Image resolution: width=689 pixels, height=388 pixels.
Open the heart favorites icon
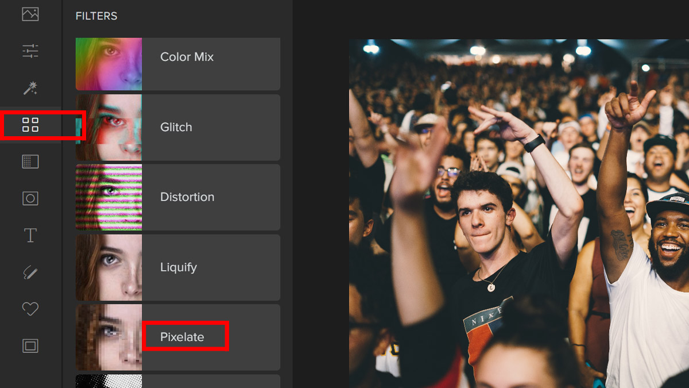pyautogui.click(x=30, y=309)
